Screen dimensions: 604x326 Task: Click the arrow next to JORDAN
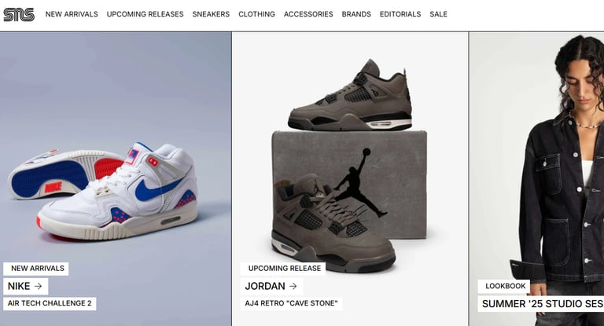click(x=293, y=286)
